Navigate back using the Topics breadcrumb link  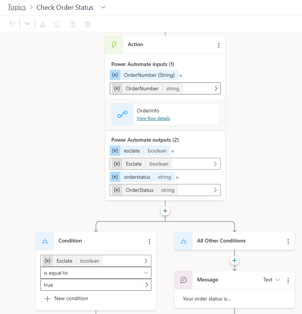16,7
